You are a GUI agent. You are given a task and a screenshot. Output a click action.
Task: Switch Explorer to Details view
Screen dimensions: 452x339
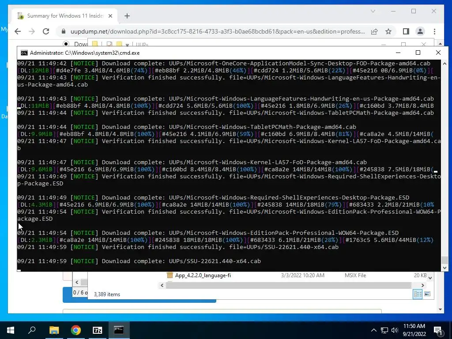(x=418, y=294)
